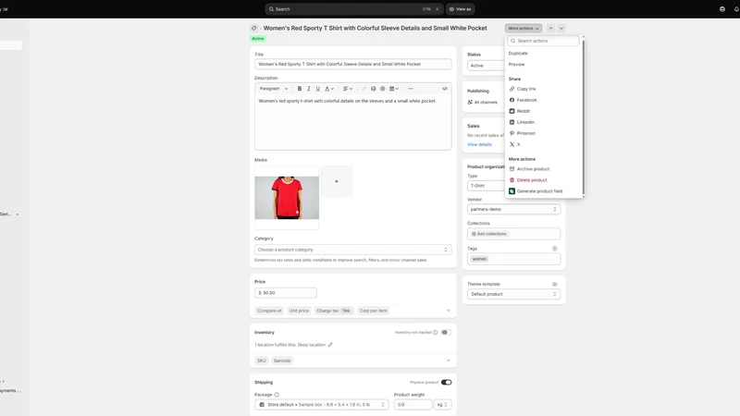The image size is (740, 416).
Task: Open the View details link under Sales
Action: (479, 144)
